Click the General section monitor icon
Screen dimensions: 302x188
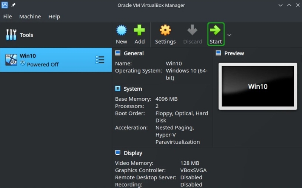(118, 53)
